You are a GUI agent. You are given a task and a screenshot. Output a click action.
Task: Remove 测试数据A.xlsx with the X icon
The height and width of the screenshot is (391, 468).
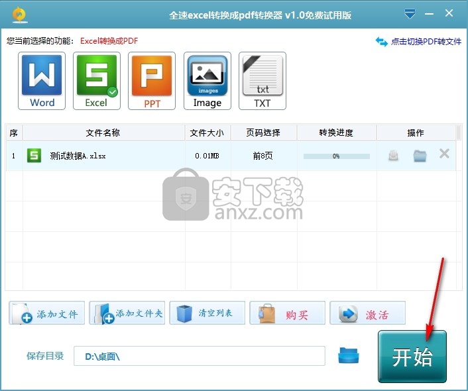click(x=444, y=154)
